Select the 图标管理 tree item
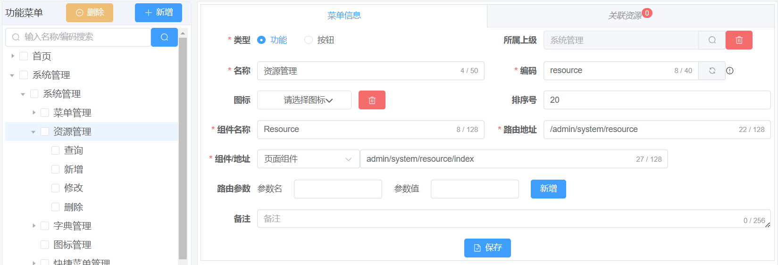778x265 pixels. tap(72, 245)
